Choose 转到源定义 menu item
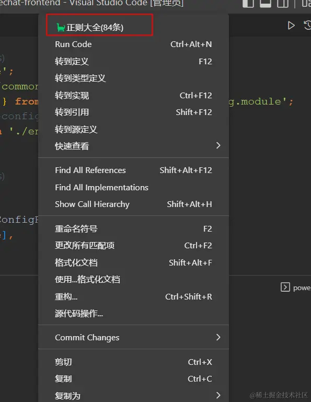 click(133, 129)
